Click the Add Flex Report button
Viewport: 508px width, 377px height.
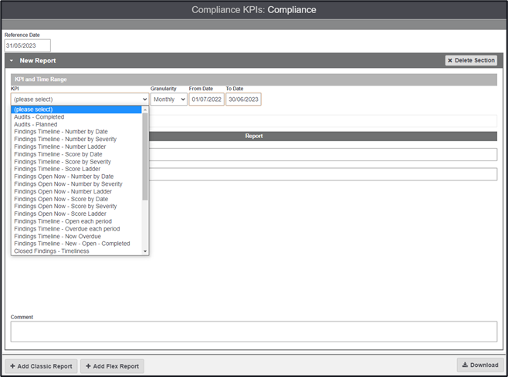click(112, 366)
